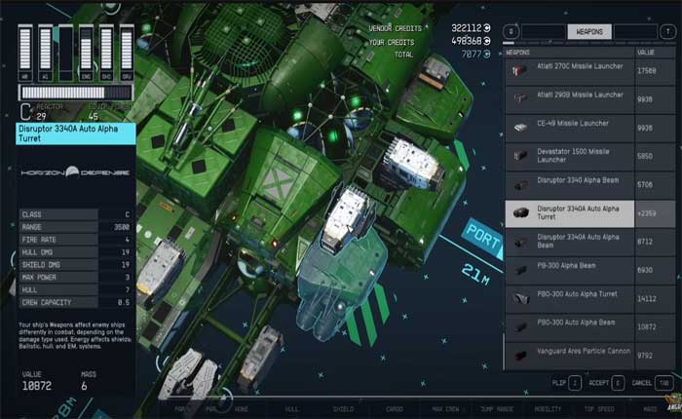Select the Atlatl 270C Missile Launcher icon

coord(518,70)
